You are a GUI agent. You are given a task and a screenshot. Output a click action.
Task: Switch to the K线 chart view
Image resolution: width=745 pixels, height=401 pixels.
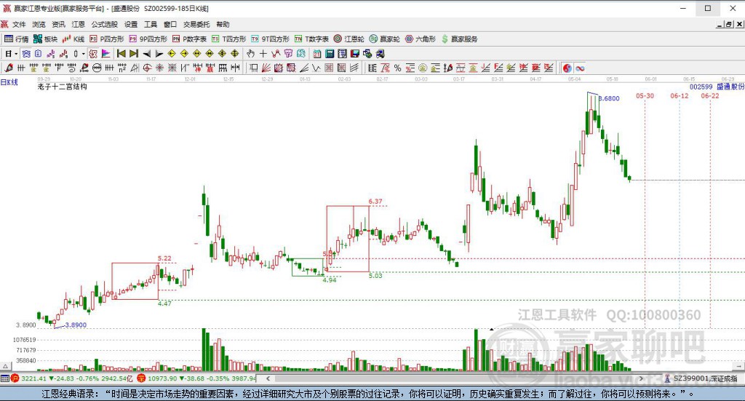click(x=73, y=39)
